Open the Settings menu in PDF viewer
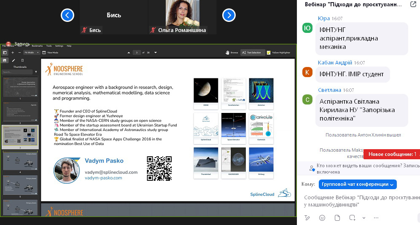The image size is (420, 225). click(x=59, y=46)
